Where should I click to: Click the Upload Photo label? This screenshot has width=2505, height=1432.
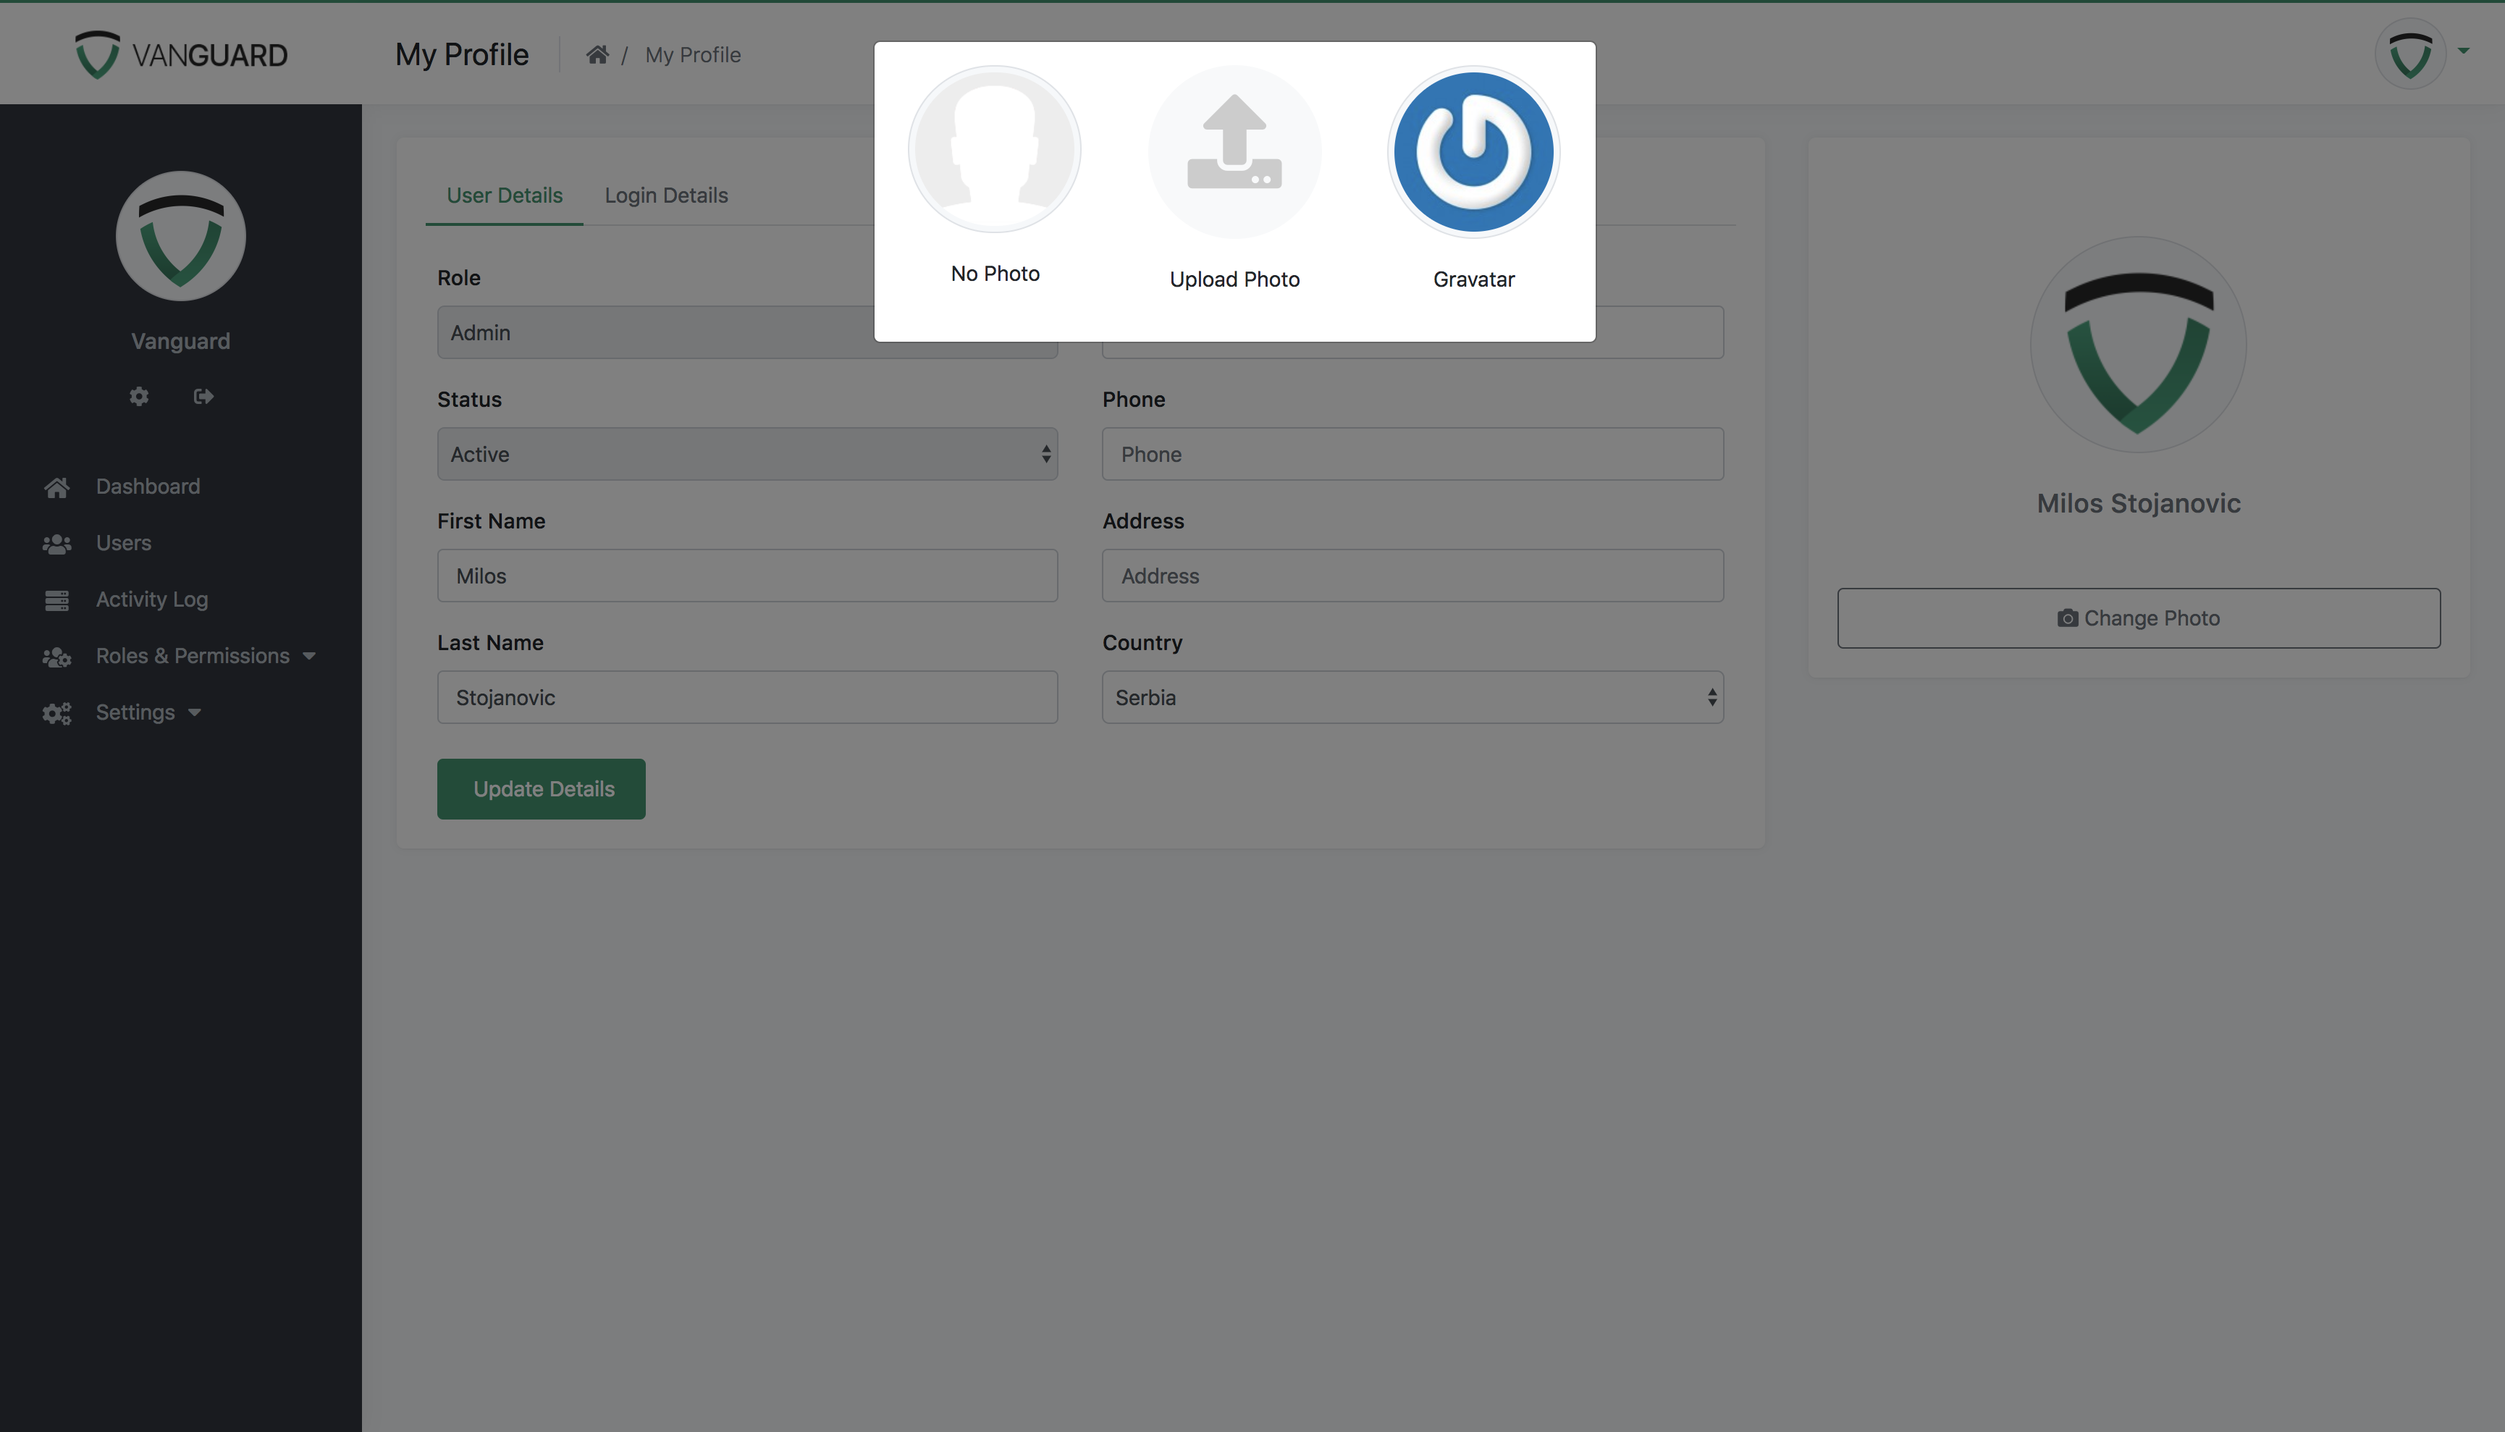click(1234, 279)
